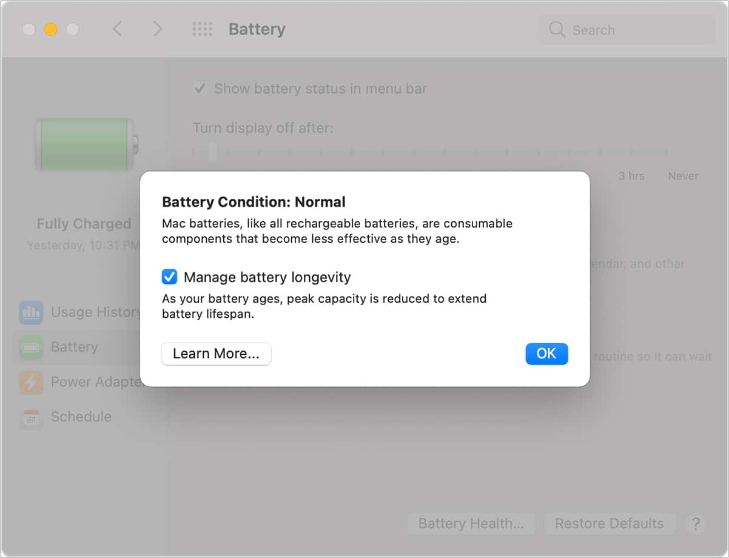Image resolution: width=729 pixels, height=558 pixels.
Task: Enable the Manage battery longevity checkbox
Action: (x=169, y=277)
